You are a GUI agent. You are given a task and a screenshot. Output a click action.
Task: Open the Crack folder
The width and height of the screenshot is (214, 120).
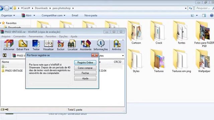coord(159,33)
